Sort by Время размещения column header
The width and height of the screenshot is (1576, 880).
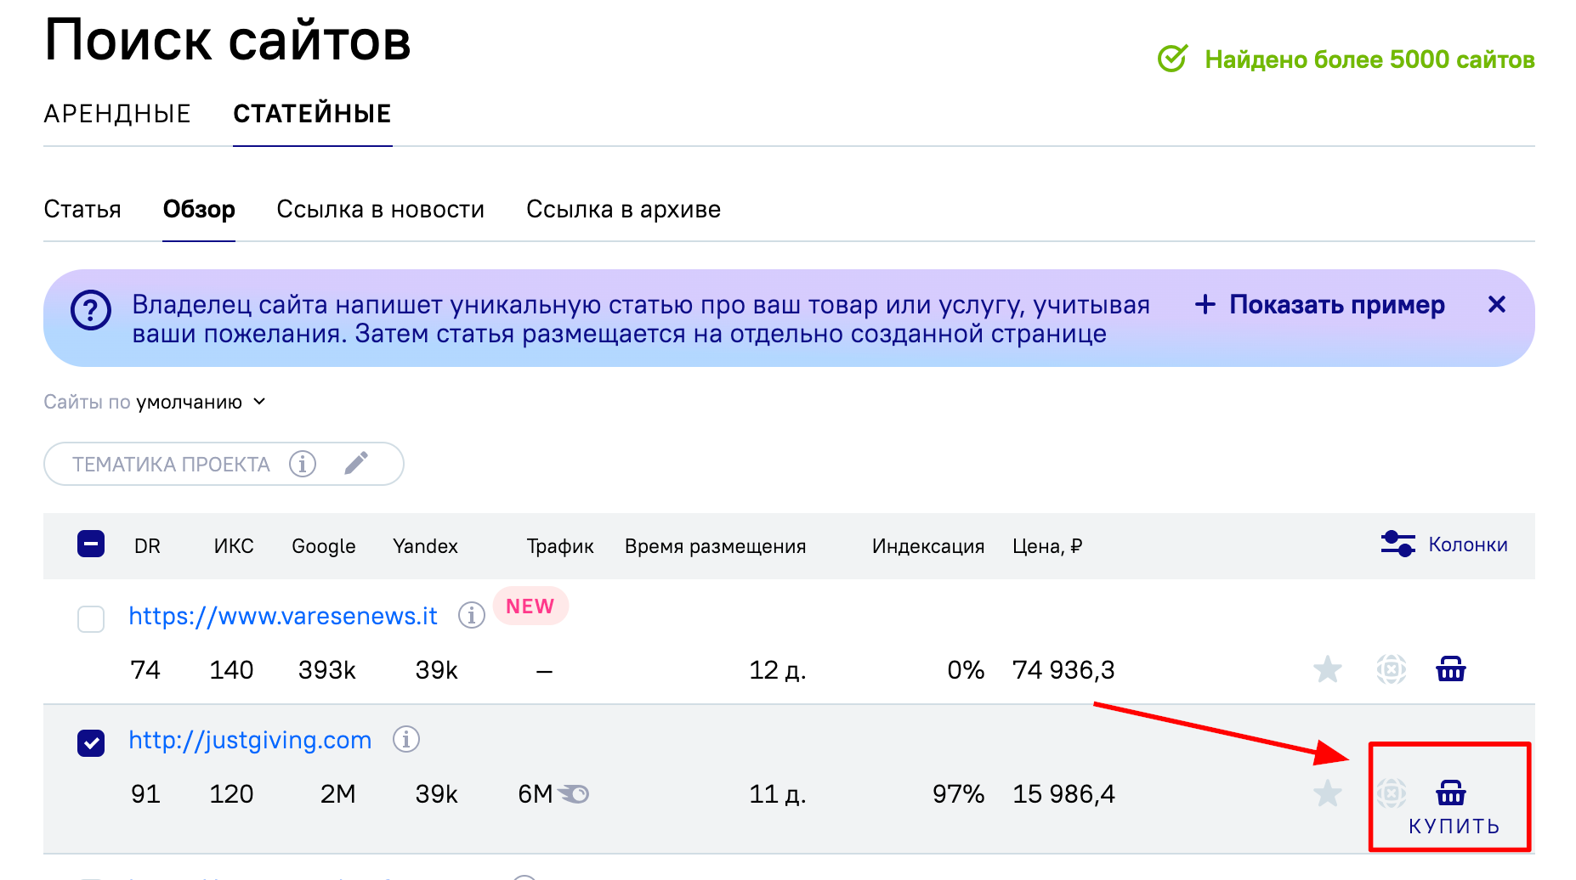click(715, 546)
